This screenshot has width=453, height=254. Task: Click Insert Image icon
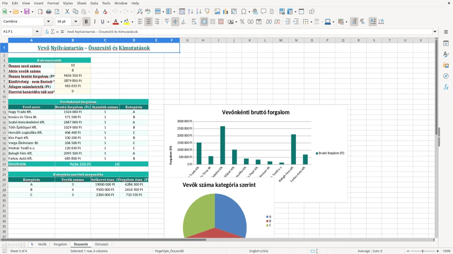pos(217,12)
